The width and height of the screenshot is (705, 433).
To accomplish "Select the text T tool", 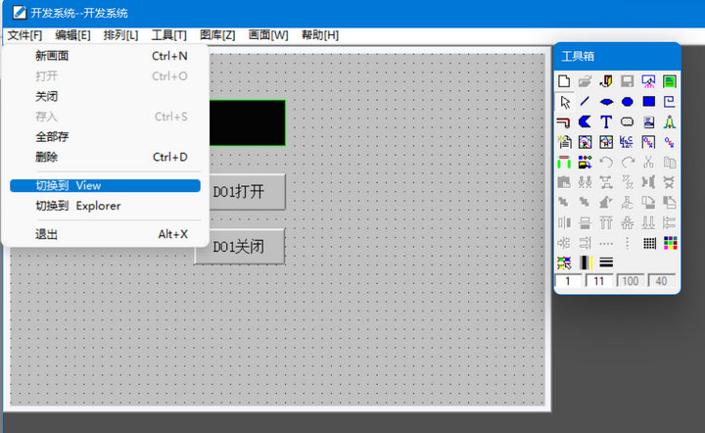I will coord(606,122).
